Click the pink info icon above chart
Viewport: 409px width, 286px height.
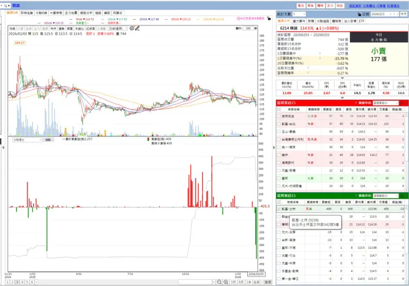pos(238,18)
